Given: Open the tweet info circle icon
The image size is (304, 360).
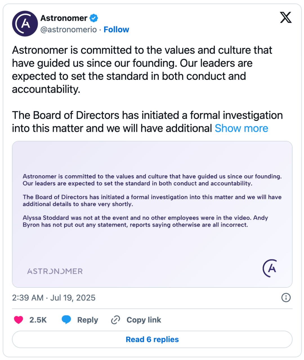Looking at the screenshot, I should coord(286,298).
